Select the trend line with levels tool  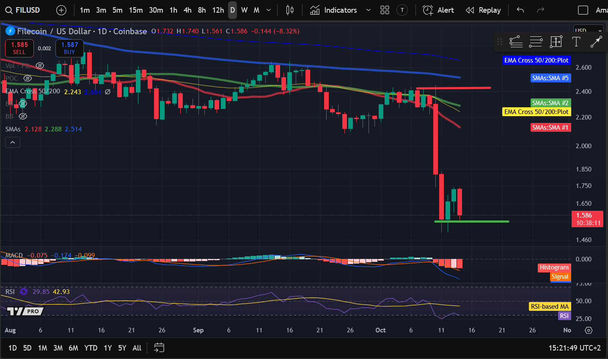point(516,41)
